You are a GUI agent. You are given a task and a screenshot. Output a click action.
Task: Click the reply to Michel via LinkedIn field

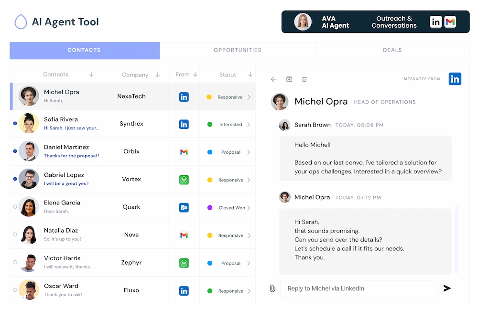[x=359, y=288]
